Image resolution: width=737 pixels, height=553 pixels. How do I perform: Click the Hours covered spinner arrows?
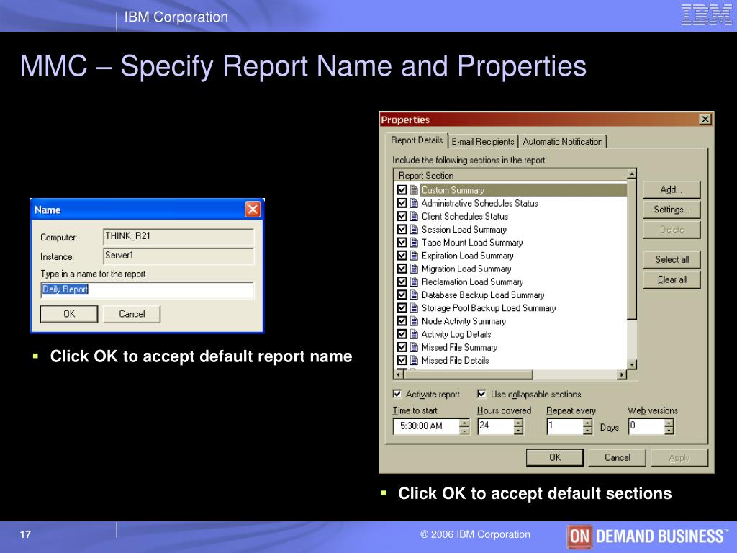(518, 426)
